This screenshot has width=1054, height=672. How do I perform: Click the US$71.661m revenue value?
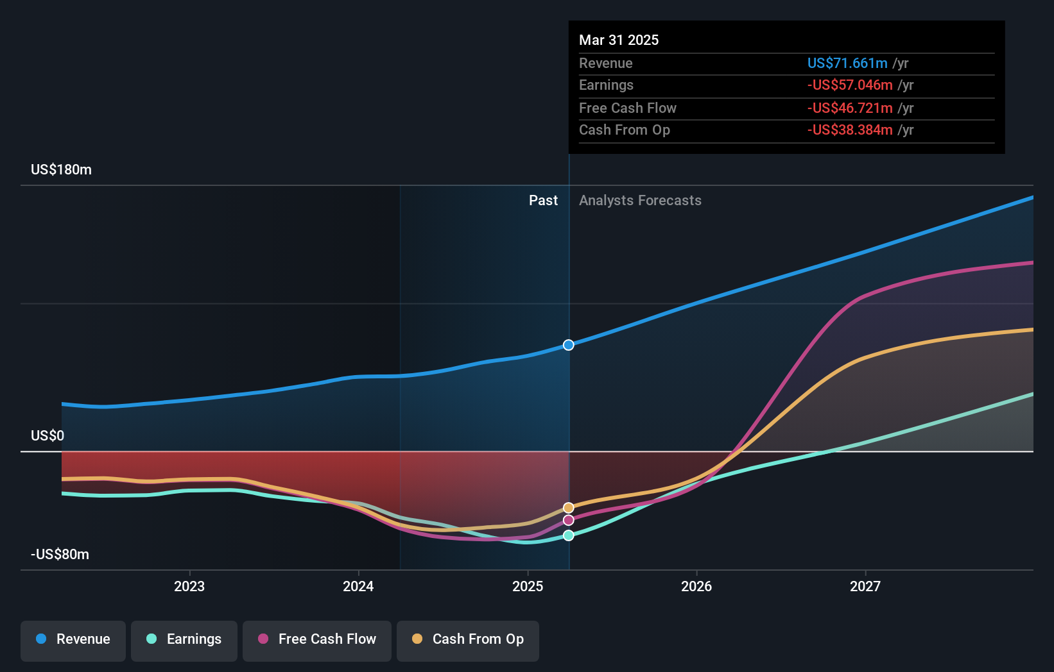847,63
